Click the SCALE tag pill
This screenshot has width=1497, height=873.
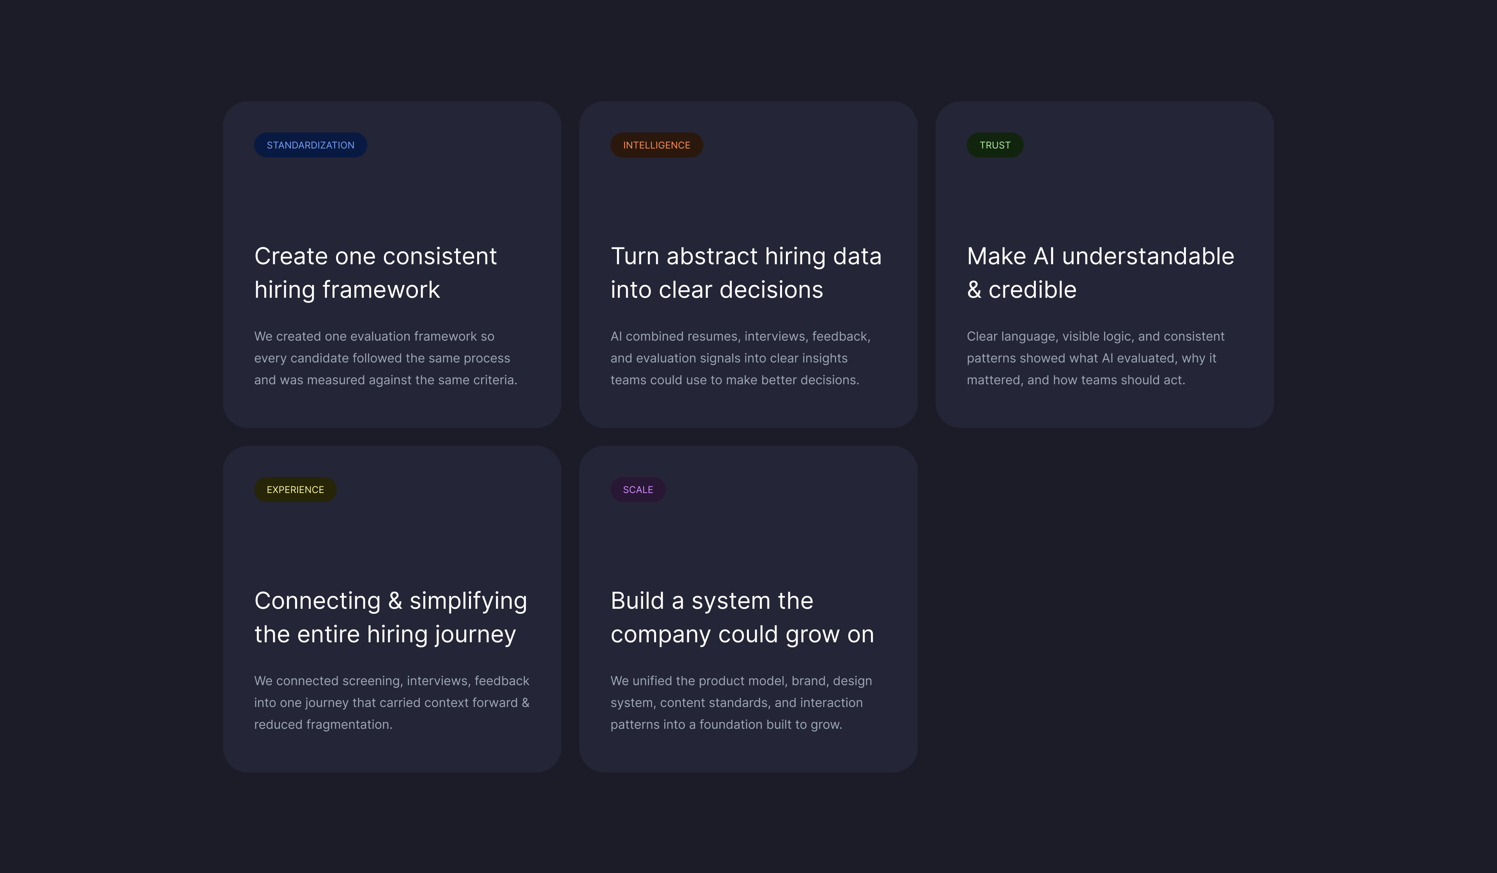click(x=637, y=490)
